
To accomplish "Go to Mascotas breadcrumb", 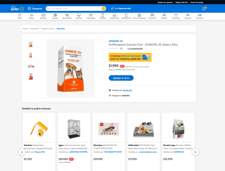I will (x=35, y=29).
